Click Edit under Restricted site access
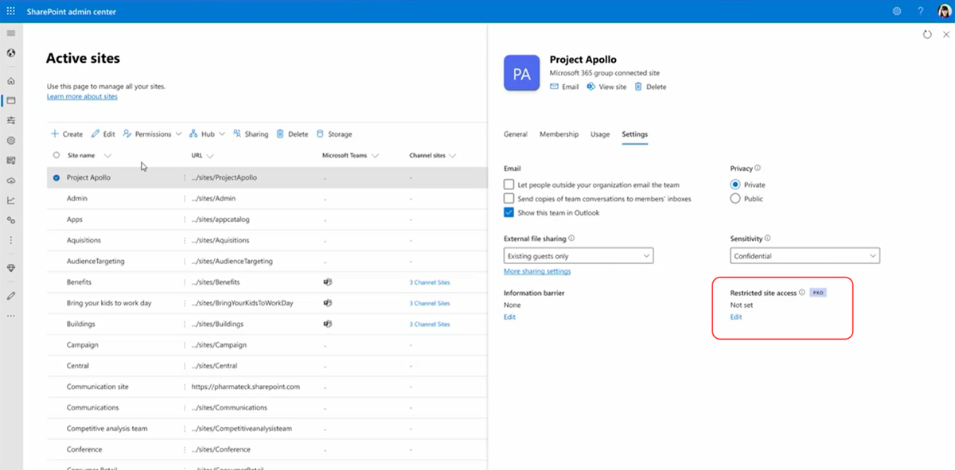The height and width of the screenshot is (470, 955). pos(736,317)
